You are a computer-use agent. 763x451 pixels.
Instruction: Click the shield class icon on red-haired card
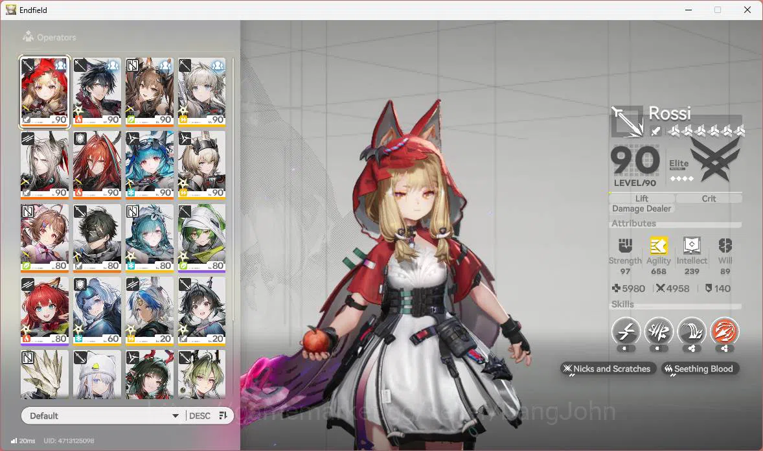(x=80, y=138)
